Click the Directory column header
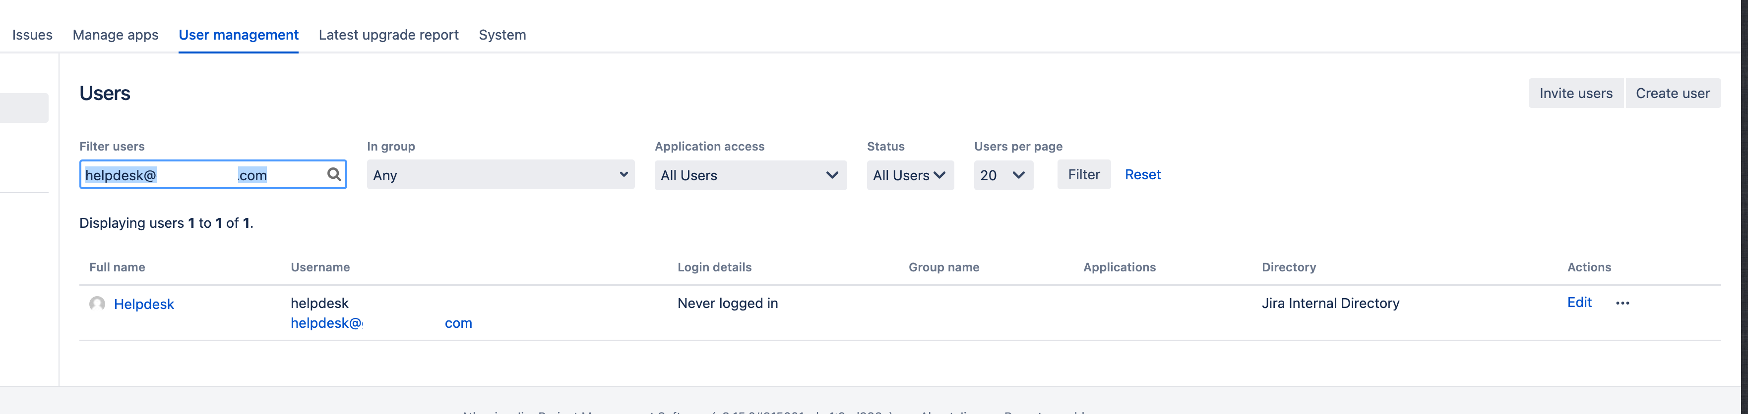Viewport: 1748px width, 414px height. [x=1289, y=267]
